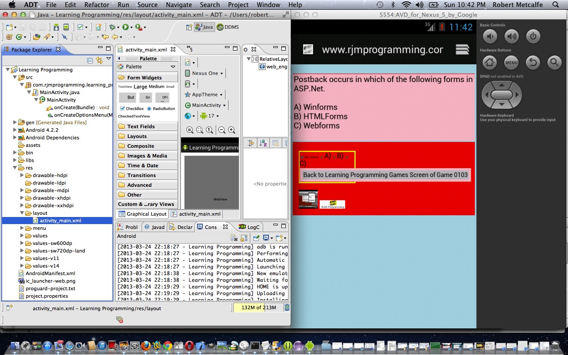Expand the Android 4.2.2 library node
Screen dimensions: 568x355
[x=15, y=130]
